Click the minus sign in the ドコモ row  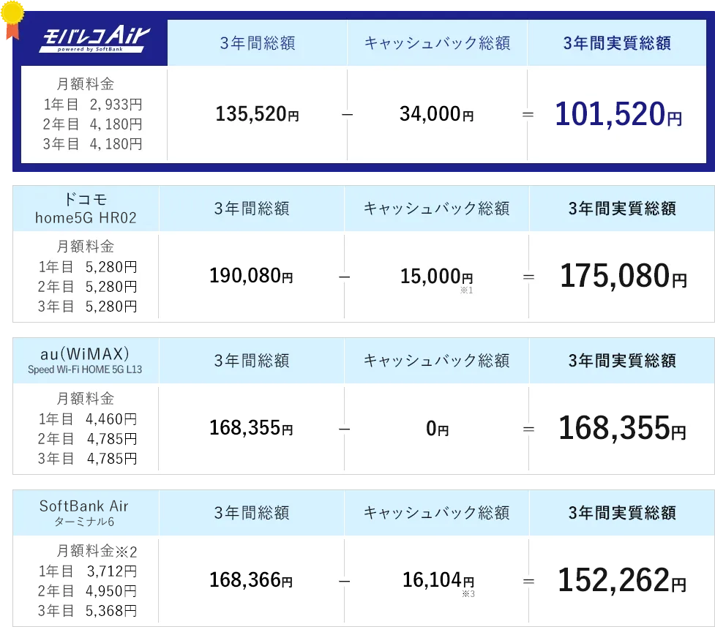click(x=344, y=277)
